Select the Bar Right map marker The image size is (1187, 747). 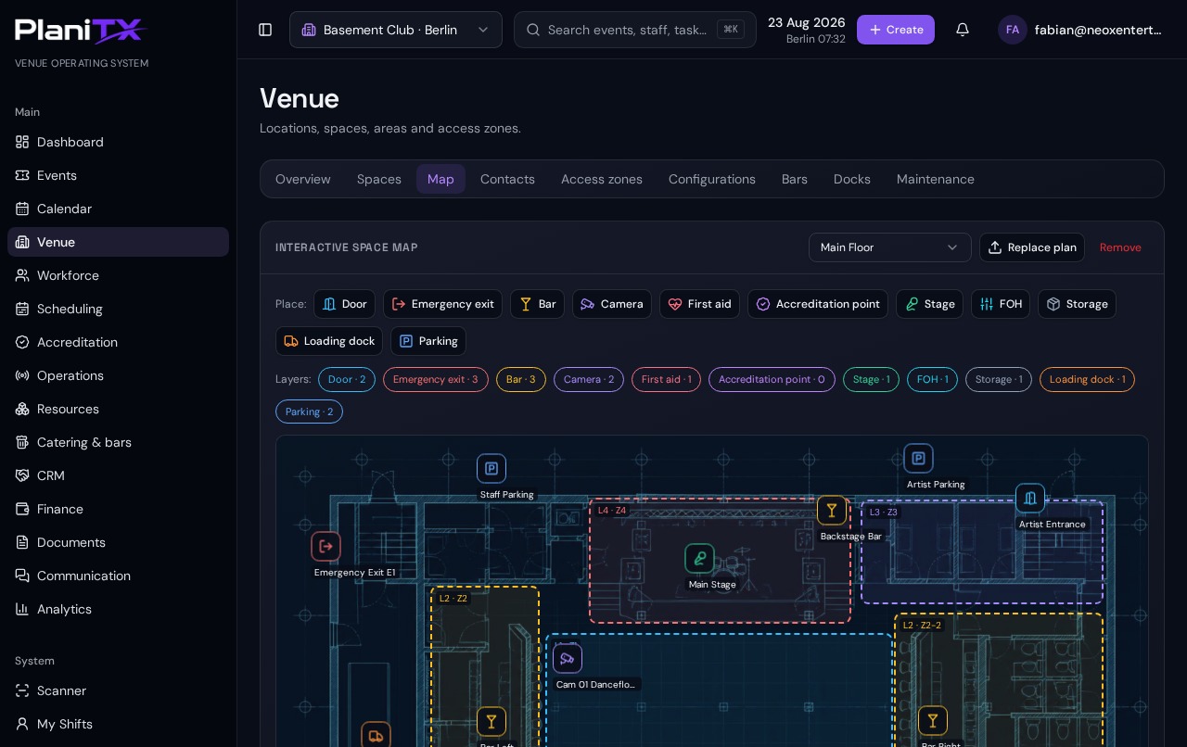click(933, 720)
